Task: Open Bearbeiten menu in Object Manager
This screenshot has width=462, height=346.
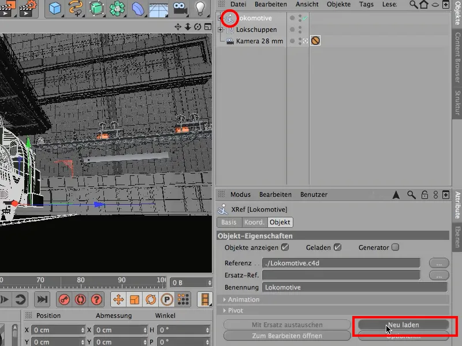Action: click(270, 5)
